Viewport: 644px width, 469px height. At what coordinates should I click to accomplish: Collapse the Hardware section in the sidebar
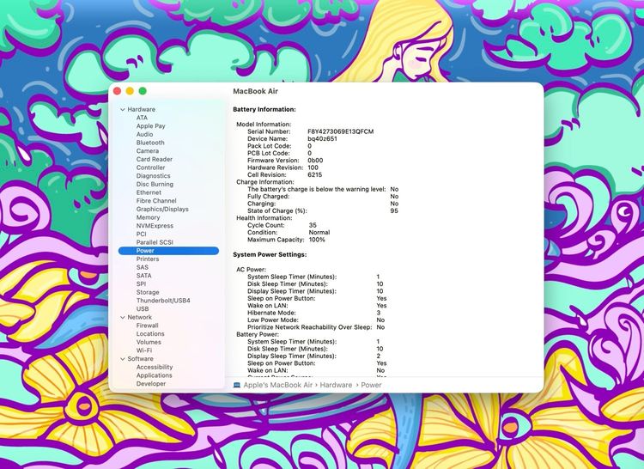tap(122, 110)
